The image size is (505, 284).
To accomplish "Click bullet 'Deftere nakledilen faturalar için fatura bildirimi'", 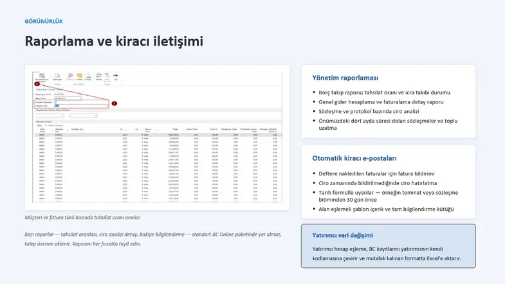I will (376, 173).
